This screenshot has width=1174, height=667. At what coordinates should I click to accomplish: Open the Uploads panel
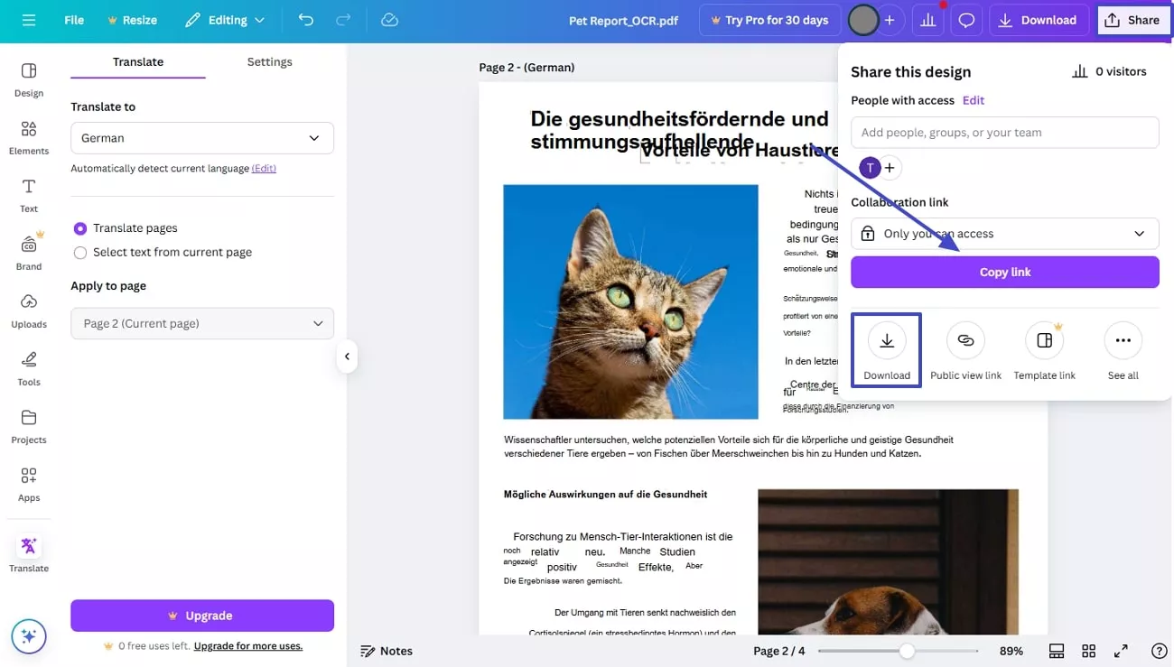click(28, 310)
